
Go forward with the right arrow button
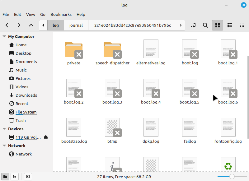[19, 25]
